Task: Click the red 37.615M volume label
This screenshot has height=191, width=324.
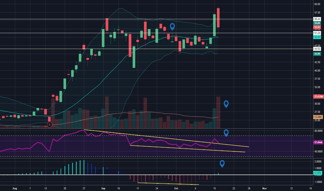Action: pyautogui.click(x=318, y=97)
